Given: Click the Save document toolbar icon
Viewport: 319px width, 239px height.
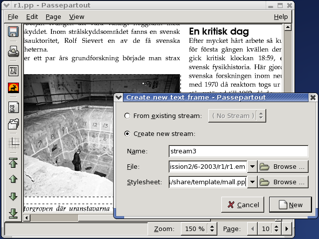Looking at the screenshot, I should (x=13, y=32).
